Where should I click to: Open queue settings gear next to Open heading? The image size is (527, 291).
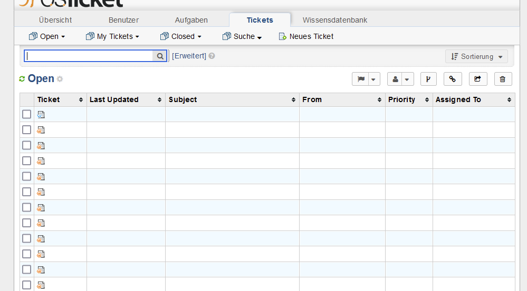60,79
